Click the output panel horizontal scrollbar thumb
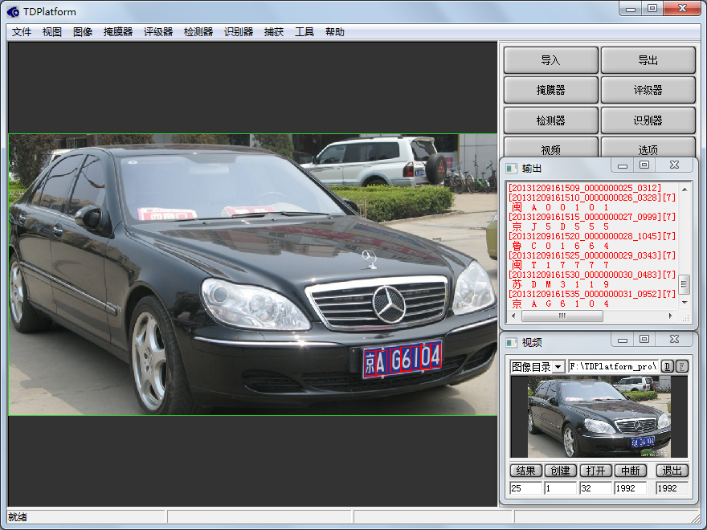Viewport: 707px width, 530px height. click(562, 316)
